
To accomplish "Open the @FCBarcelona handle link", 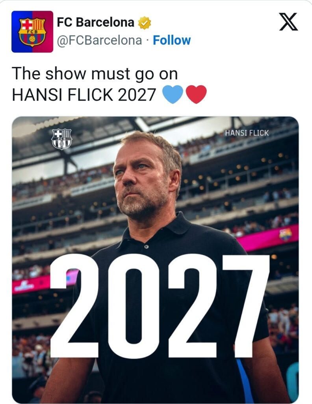I will [x=99, y=40].
